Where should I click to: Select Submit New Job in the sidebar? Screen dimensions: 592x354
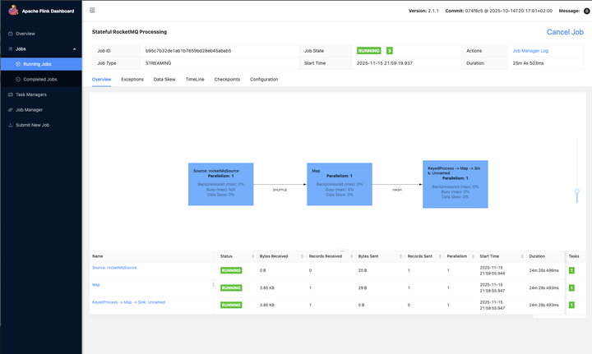(41, 125)
